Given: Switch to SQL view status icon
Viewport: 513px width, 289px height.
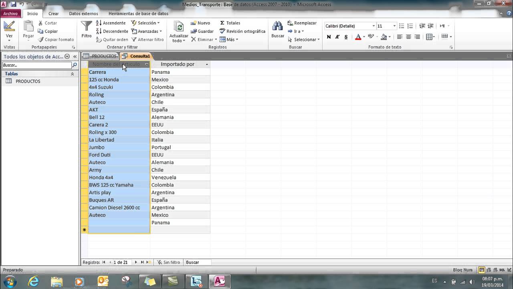Looking at the screenshot, I should tap(502, 270).
